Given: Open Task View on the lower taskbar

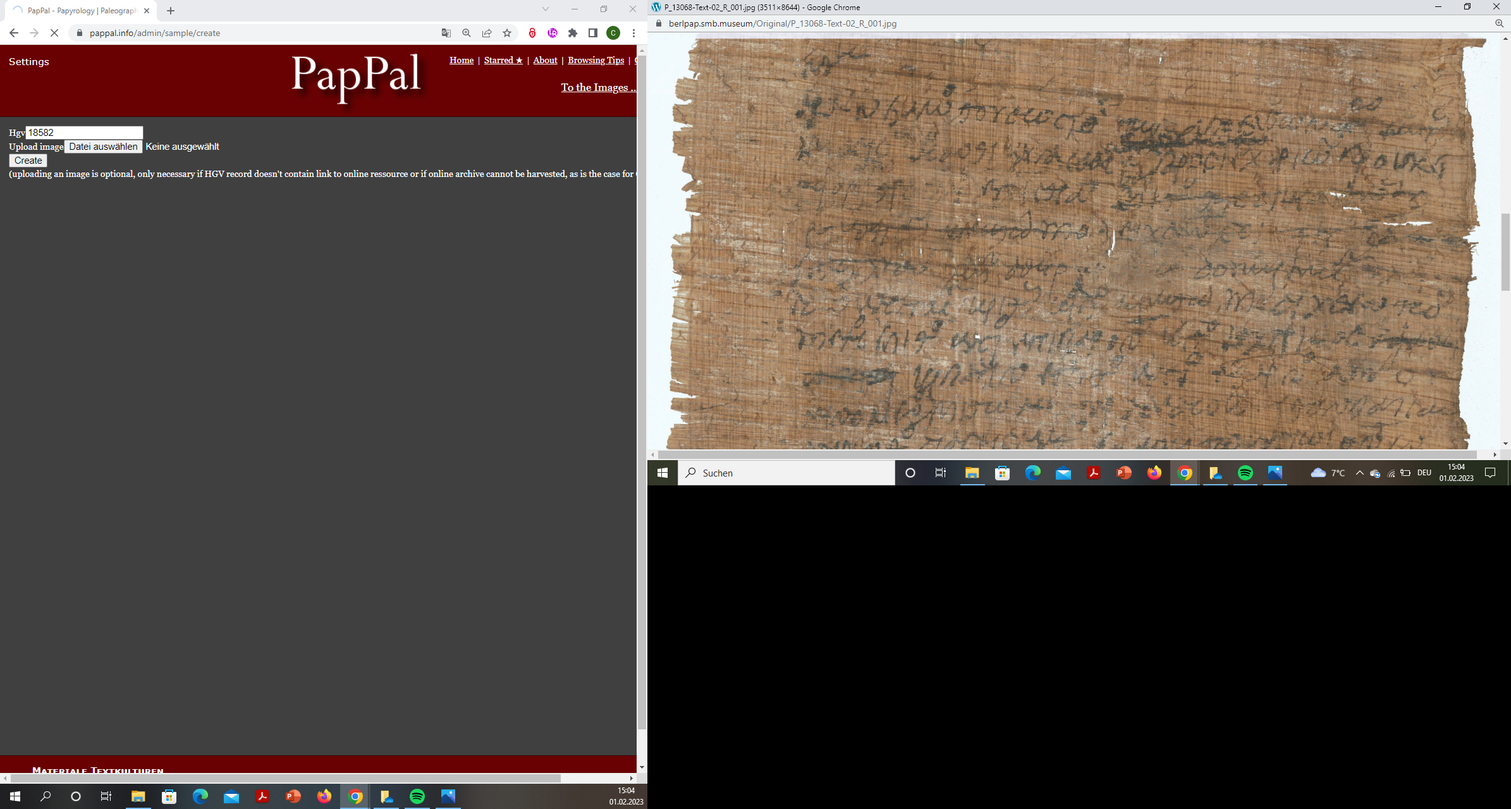Looking at the screenshot, I should (106, 796).
